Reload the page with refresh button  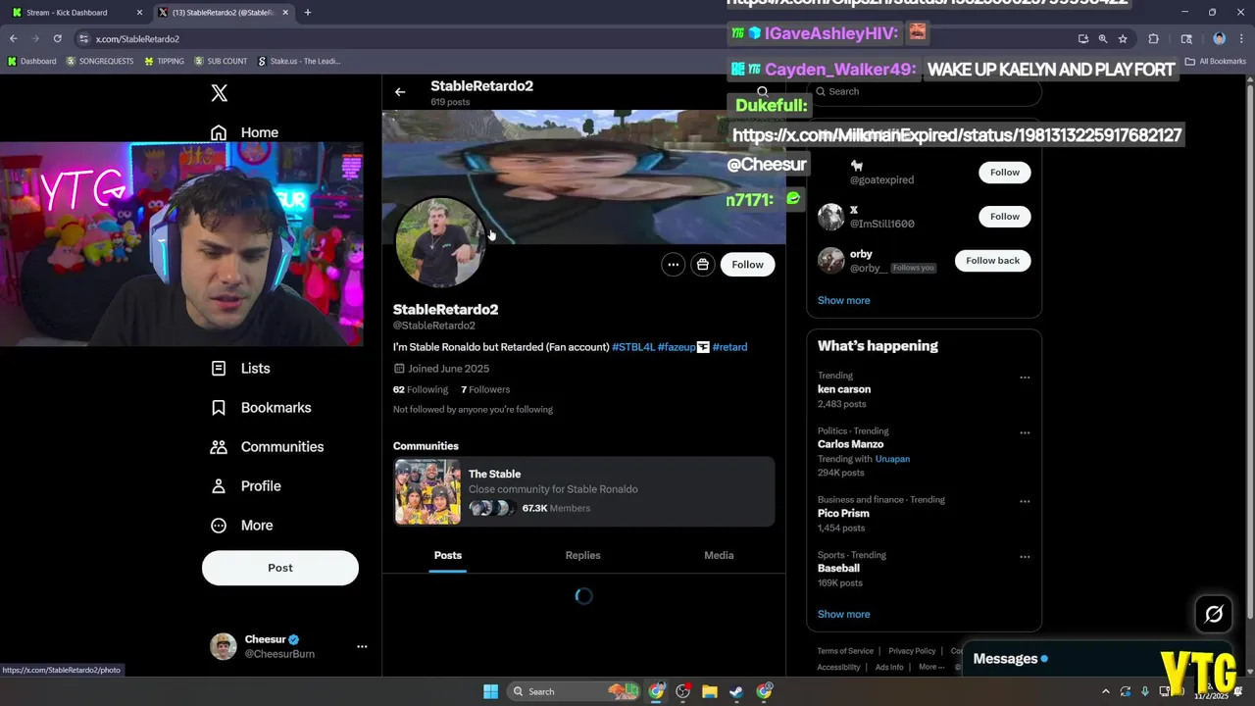coord(57,38)
